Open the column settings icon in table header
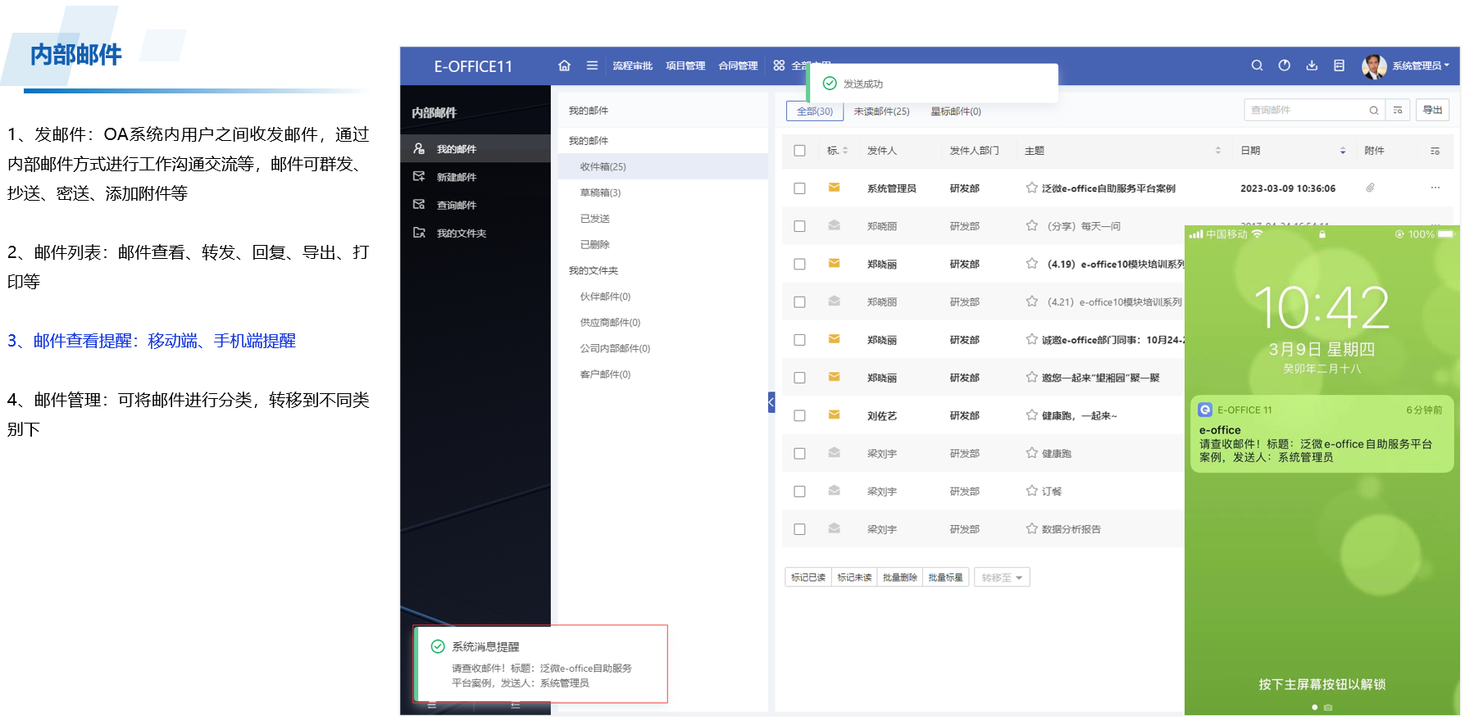 pyautogui.click(x=1435, y=151)
